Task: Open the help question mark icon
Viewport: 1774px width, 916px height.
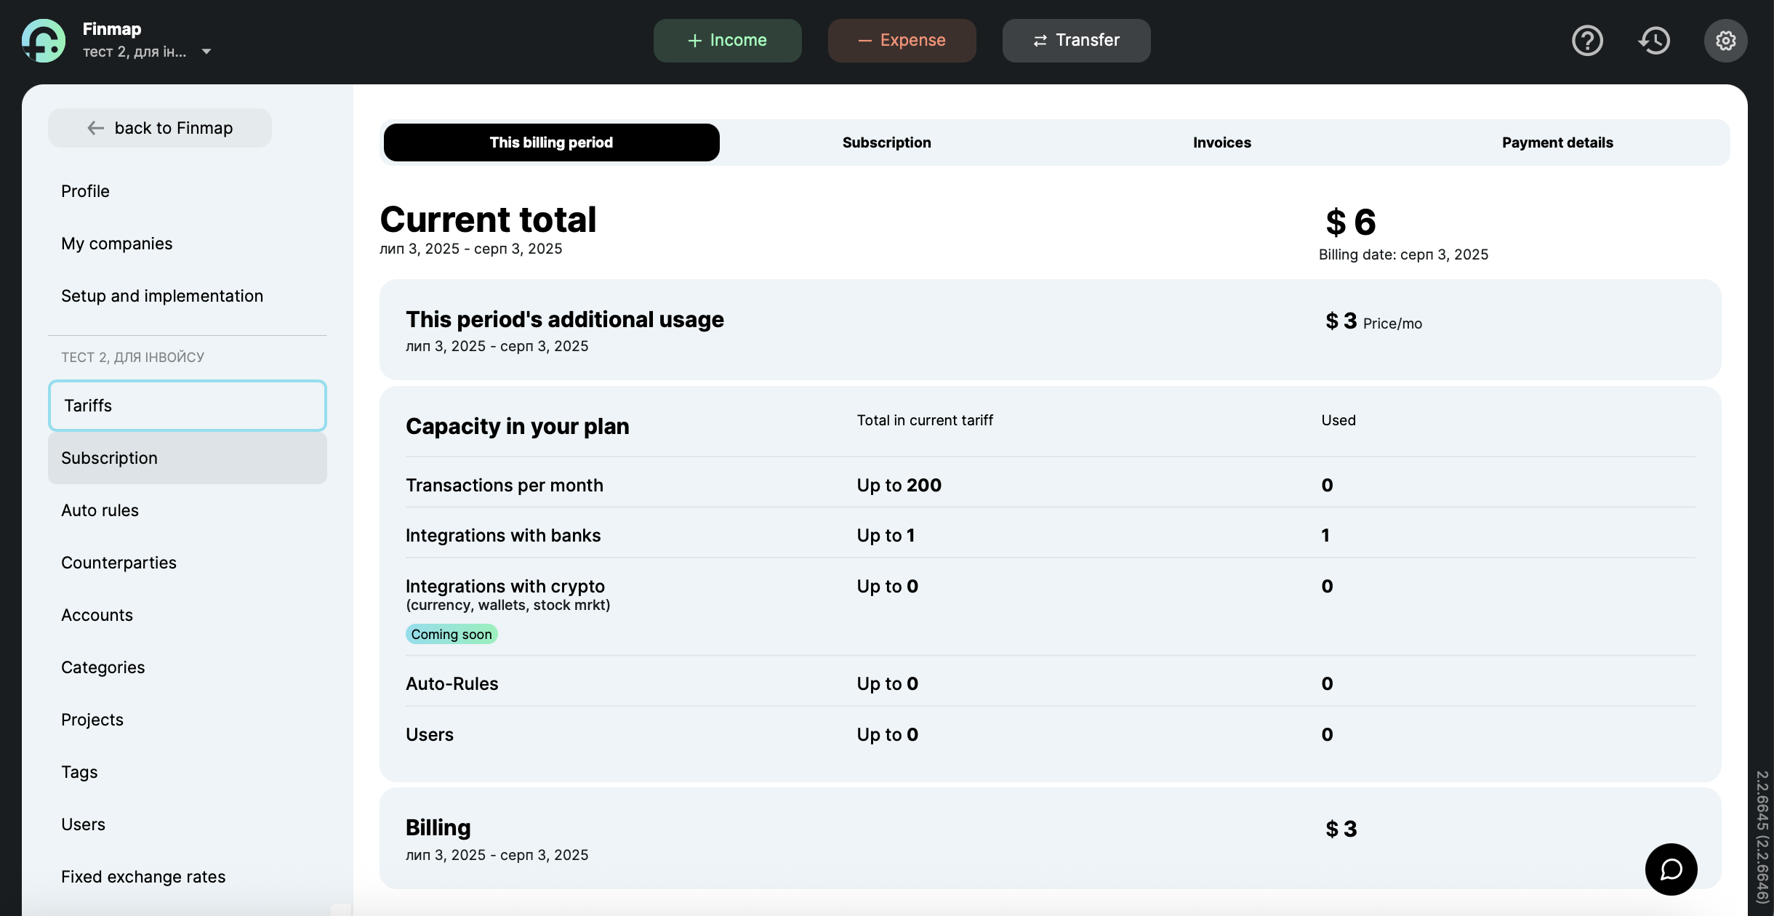Action: pos(1587,41)
